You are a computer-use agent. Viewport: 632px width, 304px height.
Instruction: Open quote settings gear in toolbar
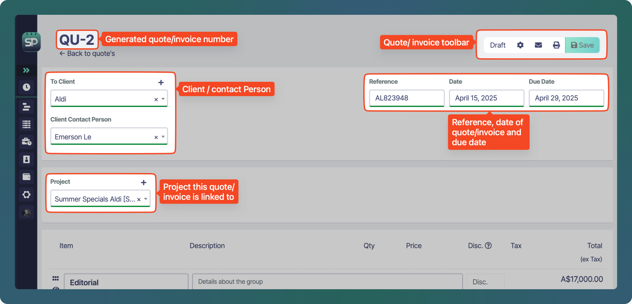tap(520, 45)
